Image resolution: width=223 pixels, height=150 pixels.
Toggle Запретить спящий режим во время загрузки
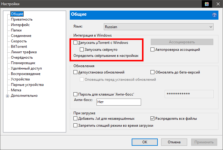pyautogui.click(x=75, y=125)
